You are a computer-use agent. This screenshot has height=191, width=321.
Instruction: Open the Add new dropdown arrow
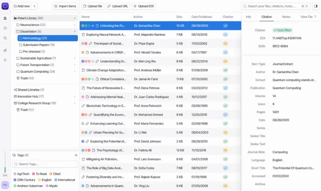pos(34,6)
